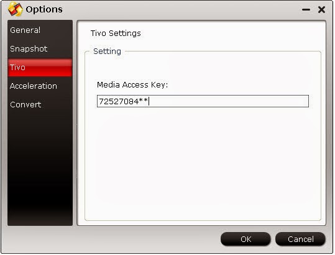Click the Options title text
335x255 pixels.
44,9
